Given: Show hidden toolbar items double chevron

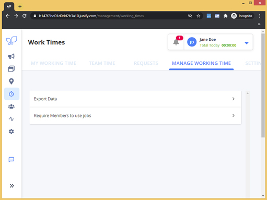Looking at the screenshot, I should point(259,24).
